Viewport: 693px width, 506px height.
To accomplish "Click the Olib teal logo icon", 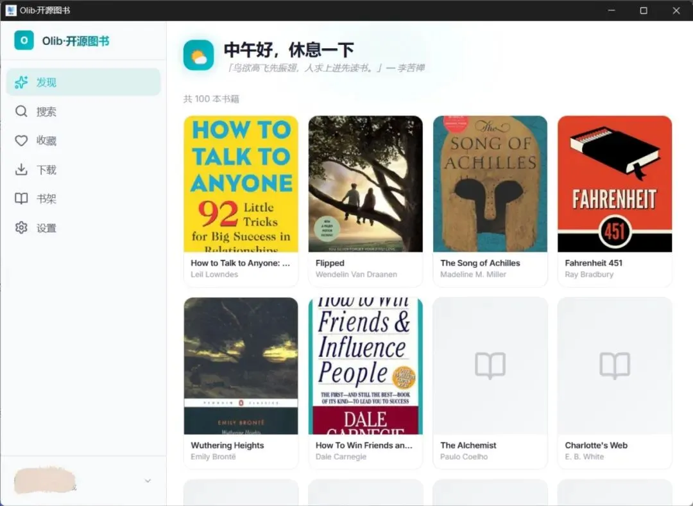I will pyautogui.click(x=24, y=40).
